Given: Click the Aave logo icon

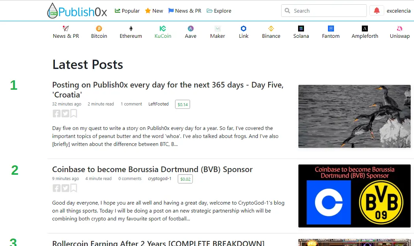Looking at the screenshot, I should (x=190, y=28).
